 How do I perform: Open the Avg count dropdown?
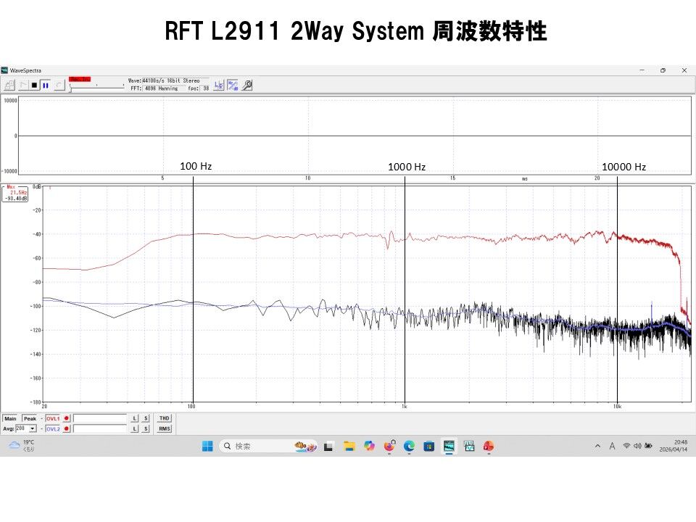pos(33,428)
